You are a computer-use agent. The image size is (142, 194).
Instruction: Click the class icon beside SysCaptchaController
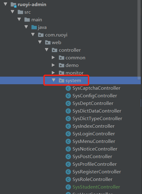(x=68, y=88)
